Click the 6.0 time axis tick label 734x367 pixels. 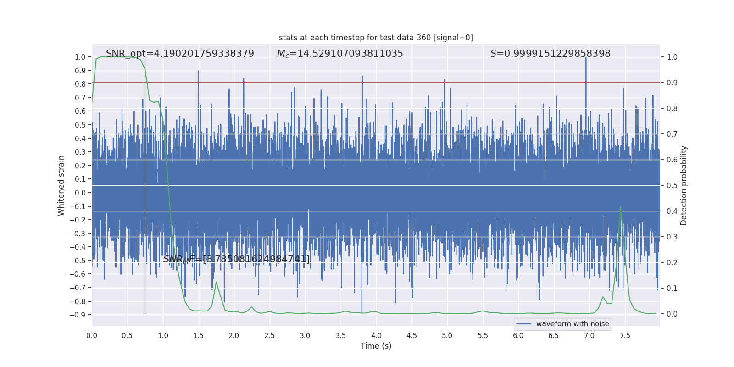[x=518, y=336]
